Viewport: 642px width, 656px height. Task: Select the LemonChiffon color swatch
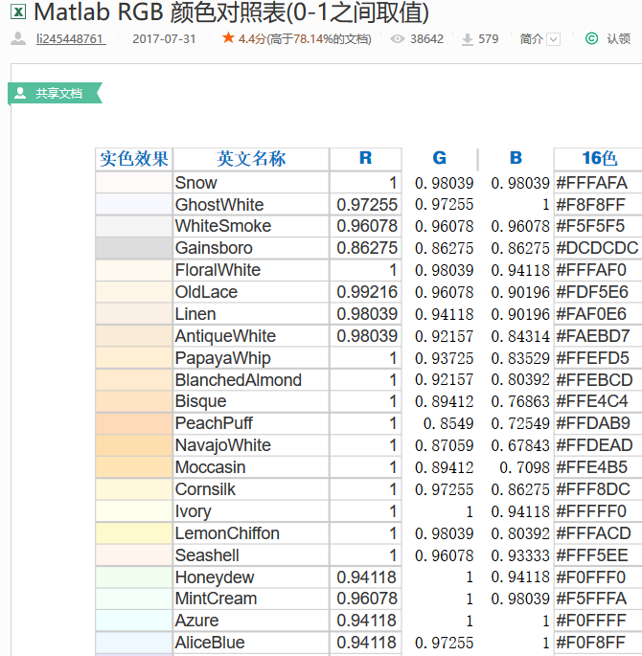(x=134, y=533)
